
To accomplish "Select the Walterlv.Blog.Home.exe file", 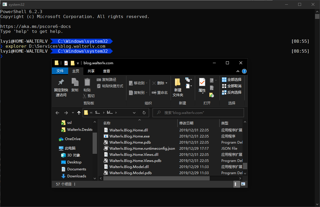I will tap(129, 136).
